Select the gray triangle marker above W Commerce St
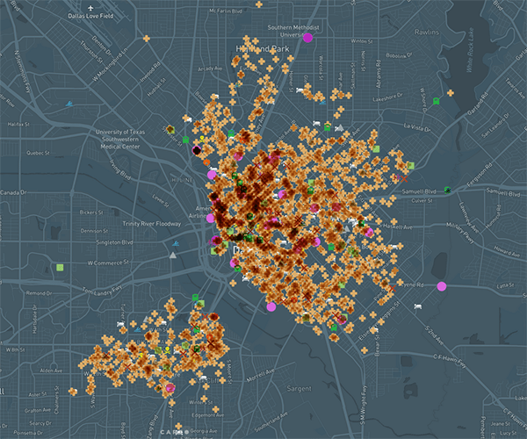Screen dimensions: 527x439 (x=173, y=255)
